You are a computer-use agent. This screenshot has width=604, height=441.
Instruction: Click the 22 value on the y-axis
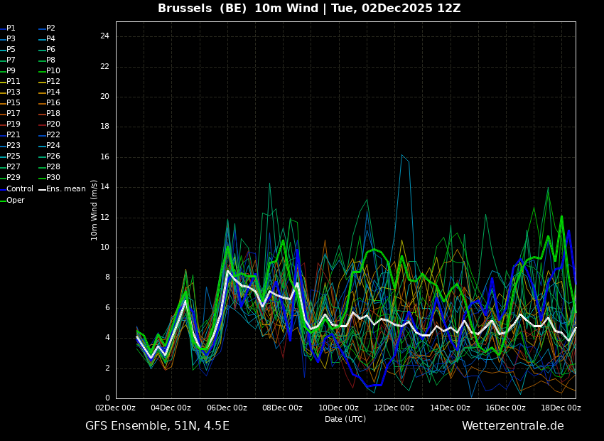coord(104,67)
